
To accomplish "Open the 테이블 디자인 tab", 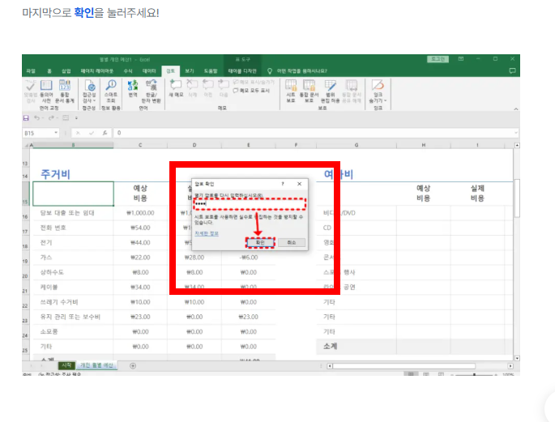I will [242, 71].
